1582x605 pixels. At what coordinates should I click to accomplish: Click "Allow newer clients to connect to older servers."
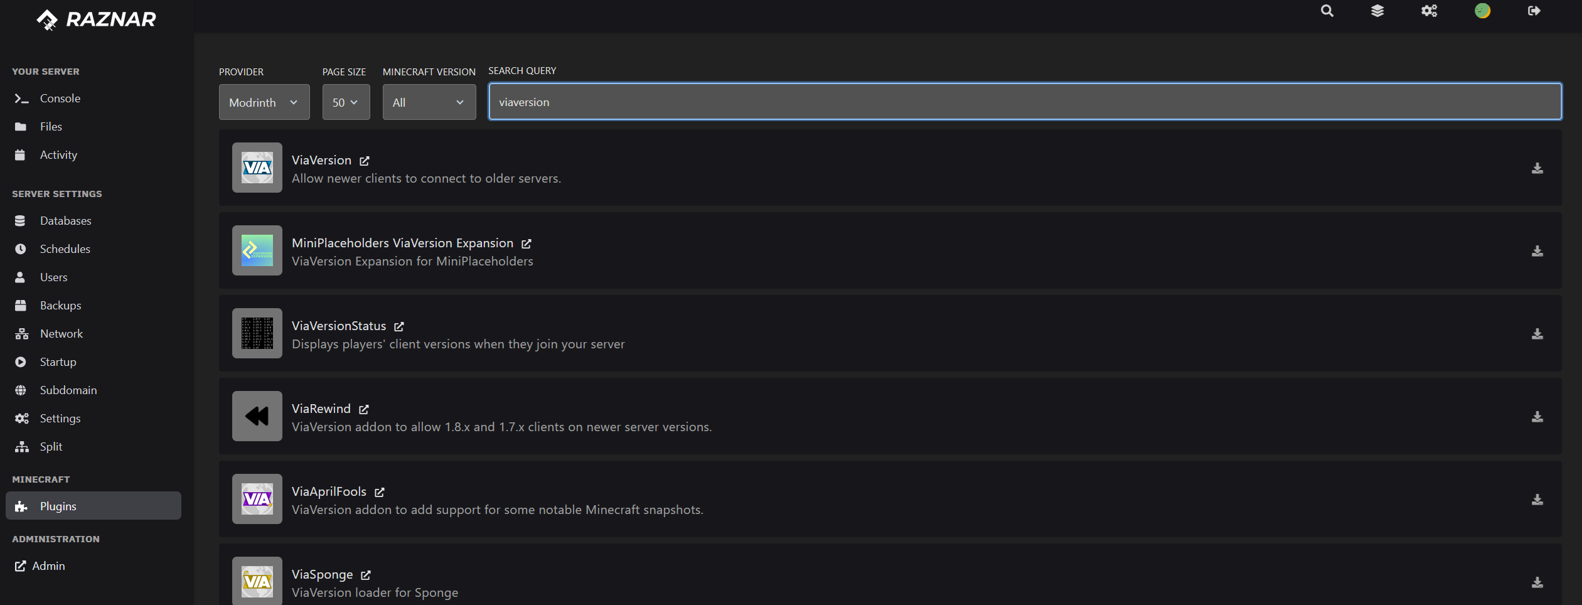(426, 178)
